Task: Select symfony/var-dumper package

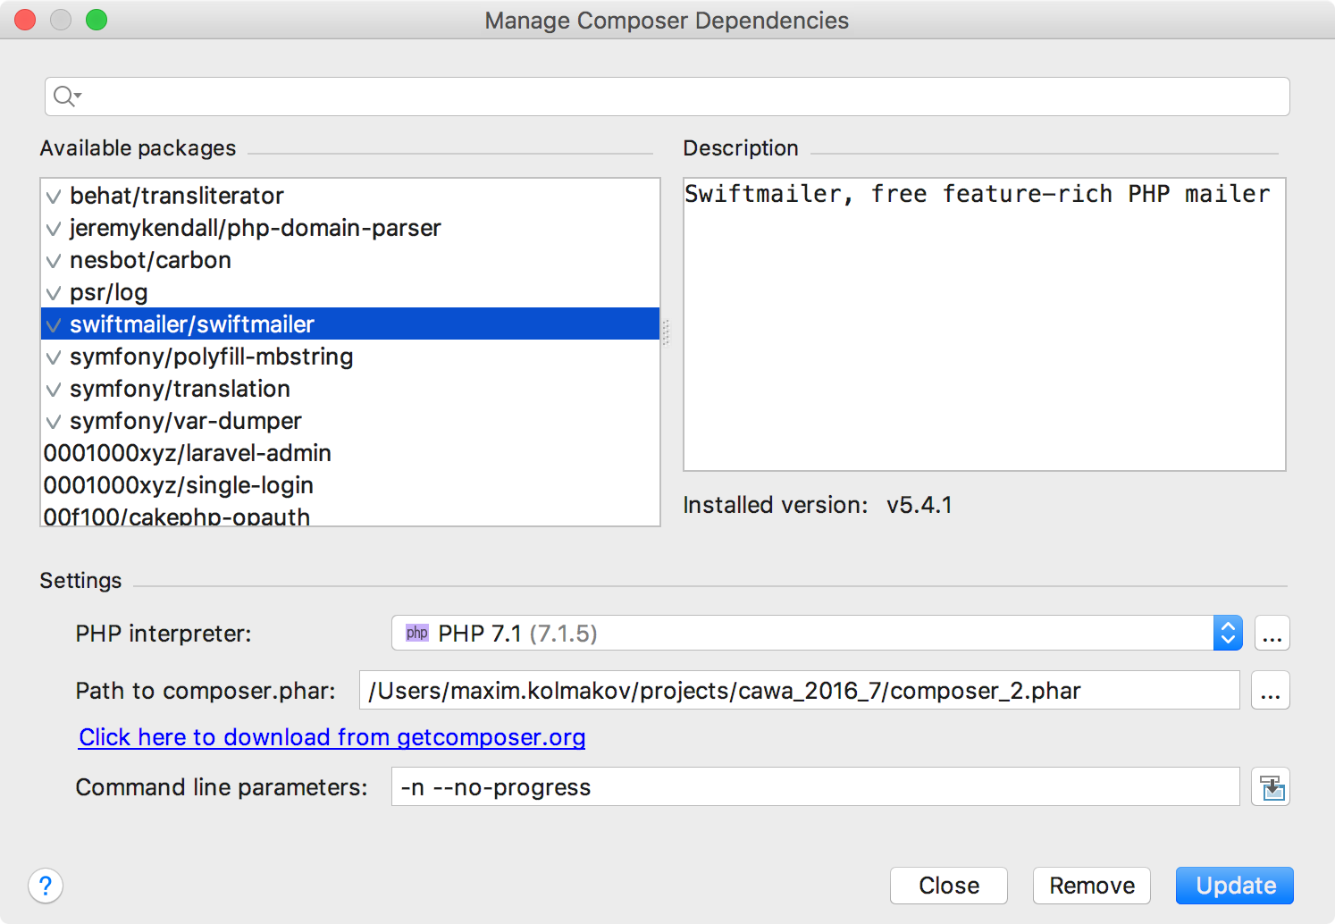Action: point(350,421)
